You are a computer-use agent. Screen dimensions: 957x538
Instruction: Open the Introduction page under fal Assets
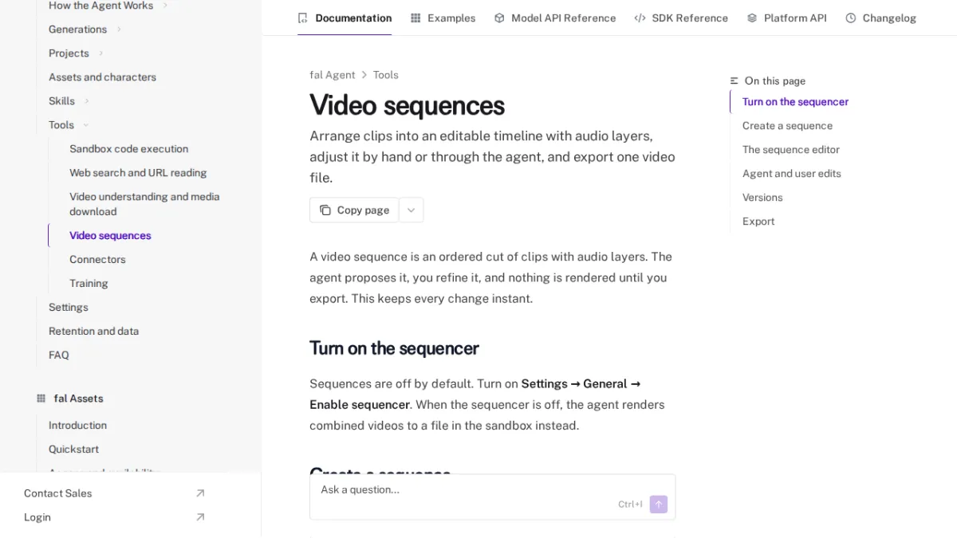click(77, 426)
